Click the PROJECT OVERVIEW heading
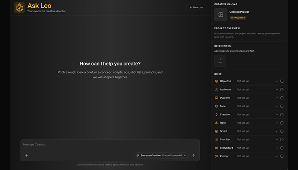The height and width of the screenshot is (170, 298). 227,28
